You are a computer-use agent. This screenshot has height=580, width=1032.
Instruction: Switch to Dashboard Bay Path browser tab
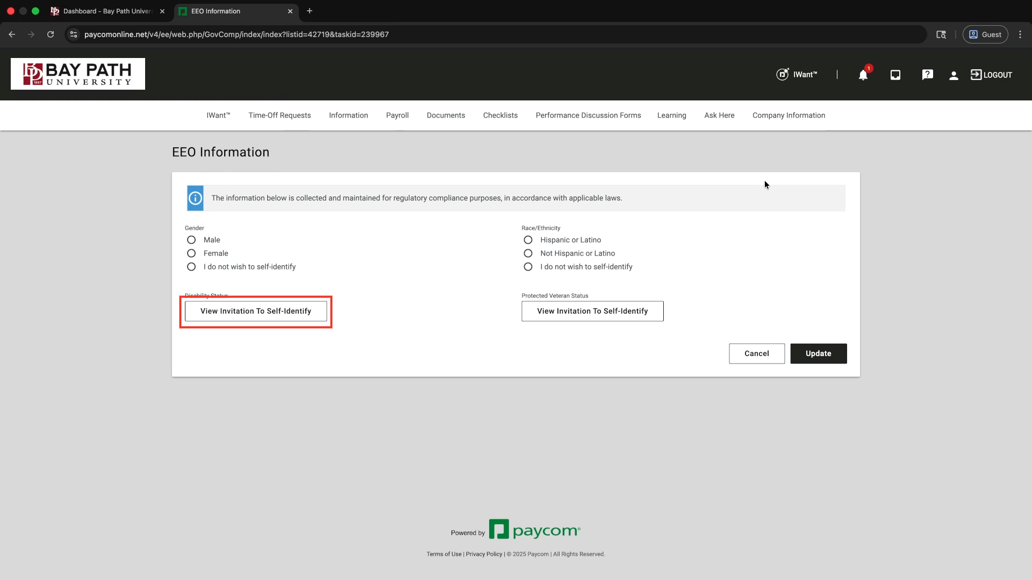coord(107,11)
